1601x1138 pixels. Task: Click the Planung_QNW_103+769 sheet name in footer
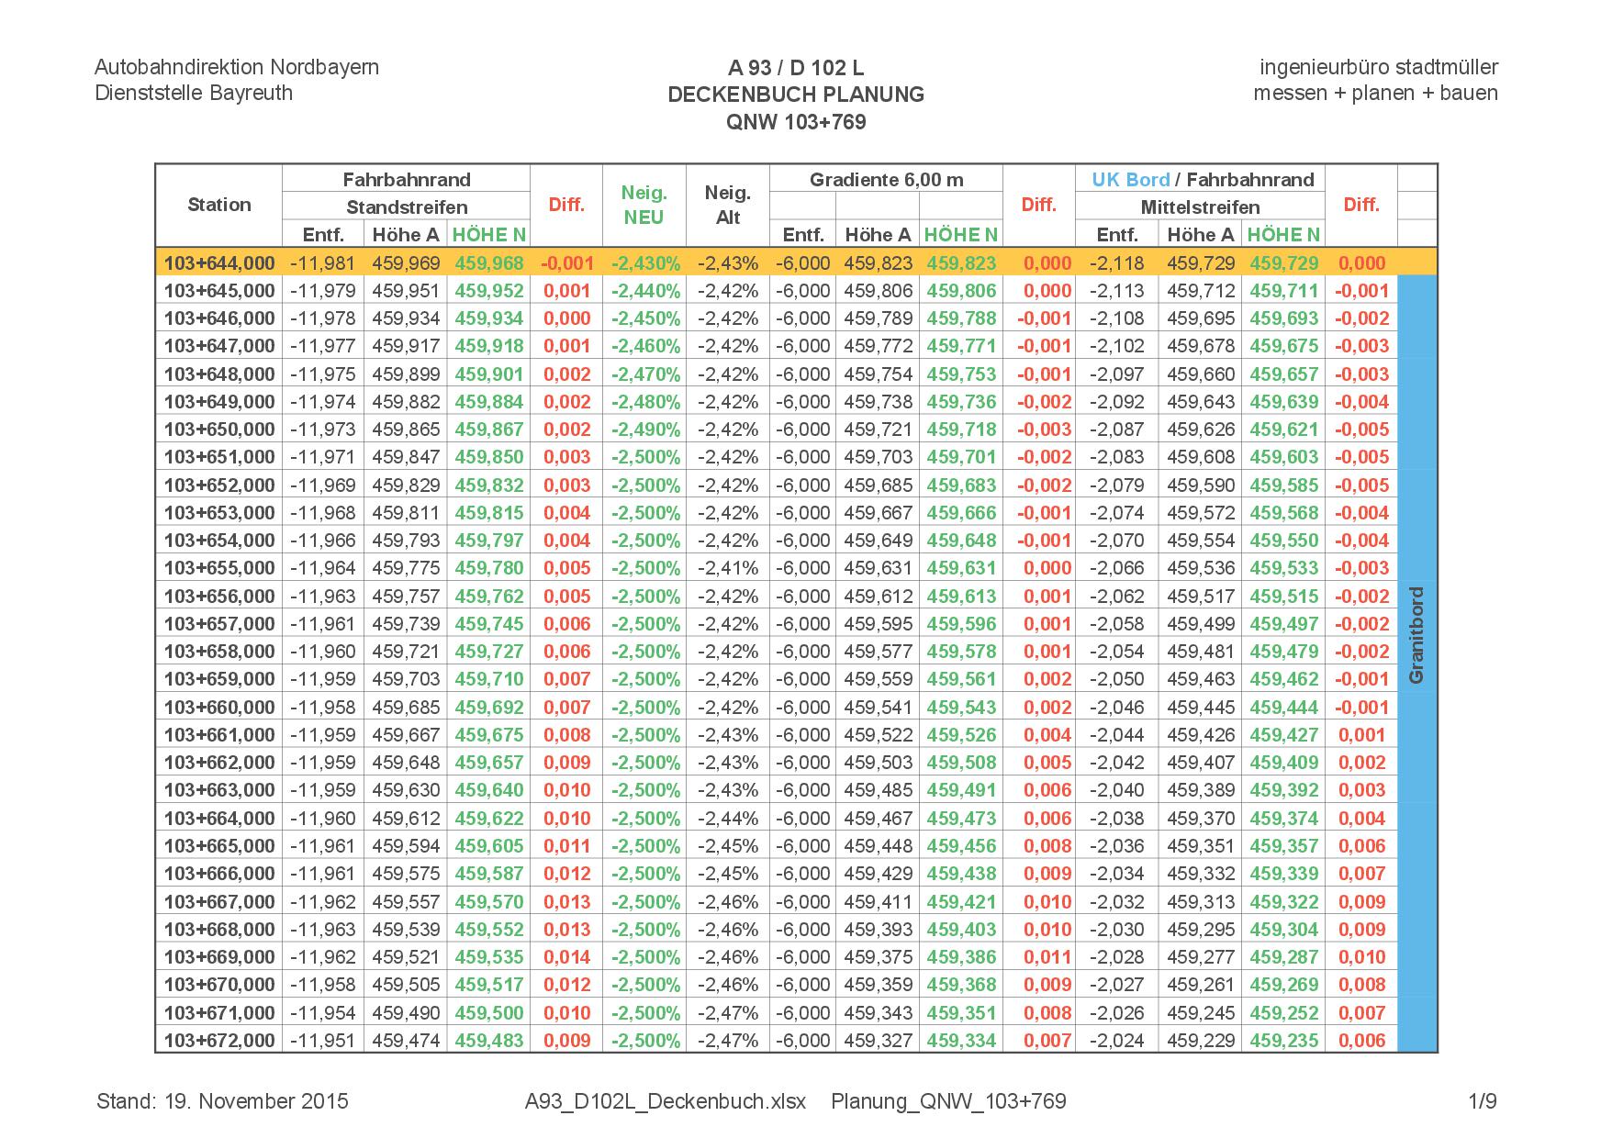(948, 1101)
